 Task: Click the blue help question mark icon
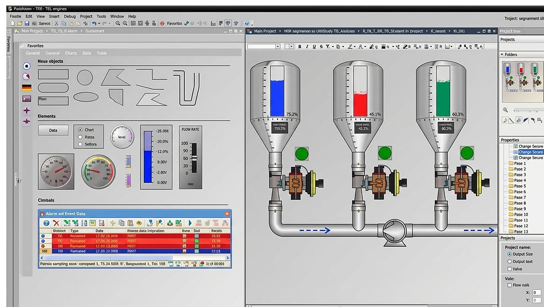pos(46,223)
